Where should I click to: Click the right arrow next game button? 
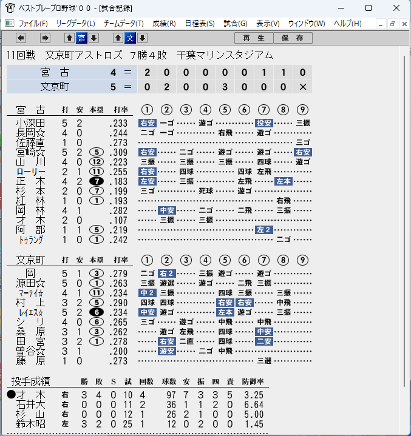click(45, 38)
